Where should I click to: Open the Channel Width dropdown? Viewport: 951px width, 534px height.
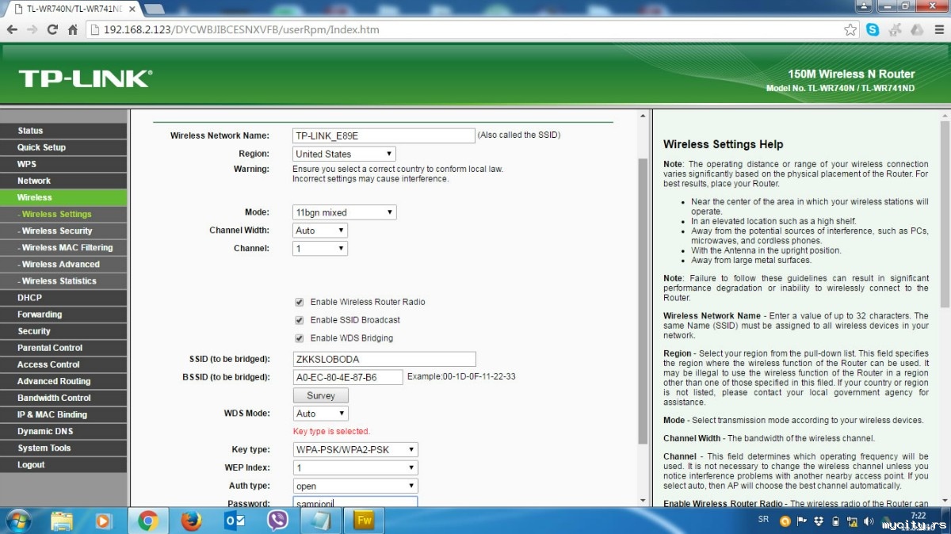(320, 231)
